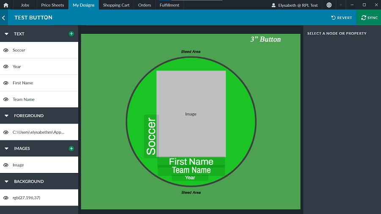This screenshot has height=214, width=381.
Task: Hide the Soccer text layer
Action: [6, 50]
